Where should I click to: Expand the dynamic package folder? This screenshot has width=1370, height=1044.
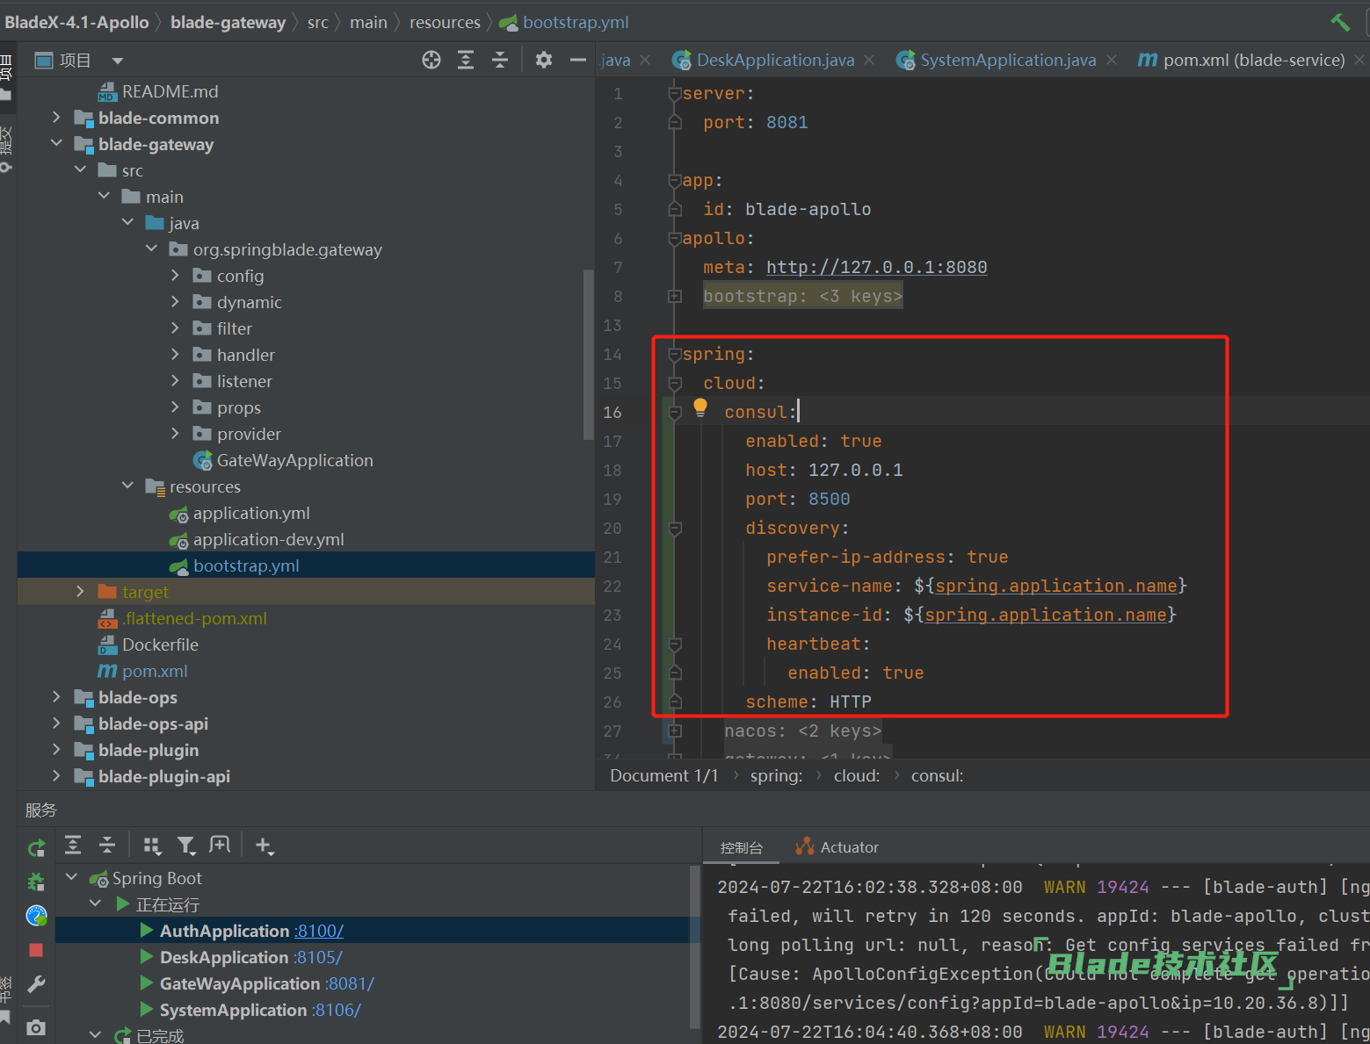click(175, 302)
